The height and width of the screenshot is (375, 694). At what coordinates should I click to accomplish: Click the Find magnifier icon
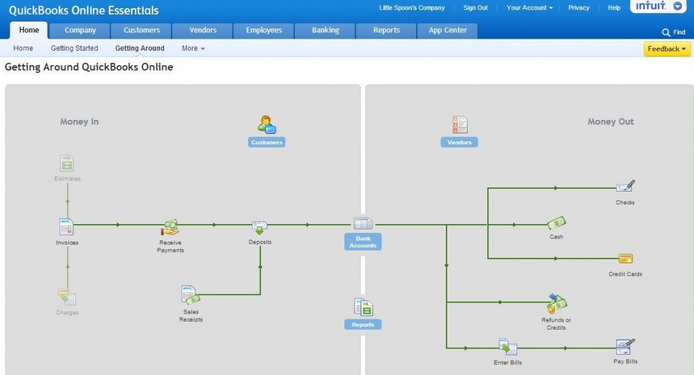coord(666,32)
